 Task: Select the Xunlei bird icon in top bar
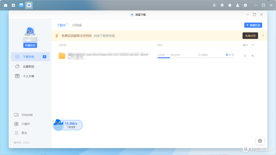click(29, 5)
